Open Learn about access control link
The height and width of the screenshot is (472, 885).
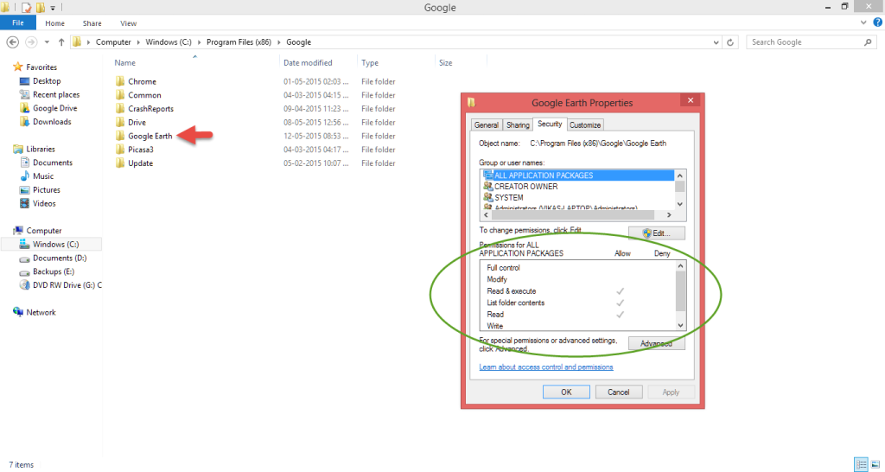tap(546, 367)
